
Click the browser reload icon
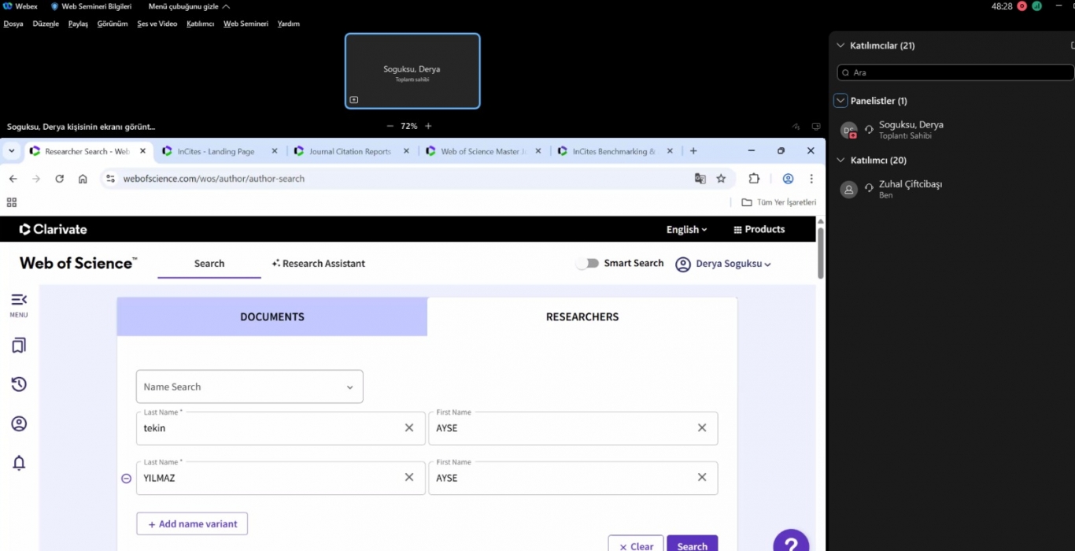click(59, 179)
